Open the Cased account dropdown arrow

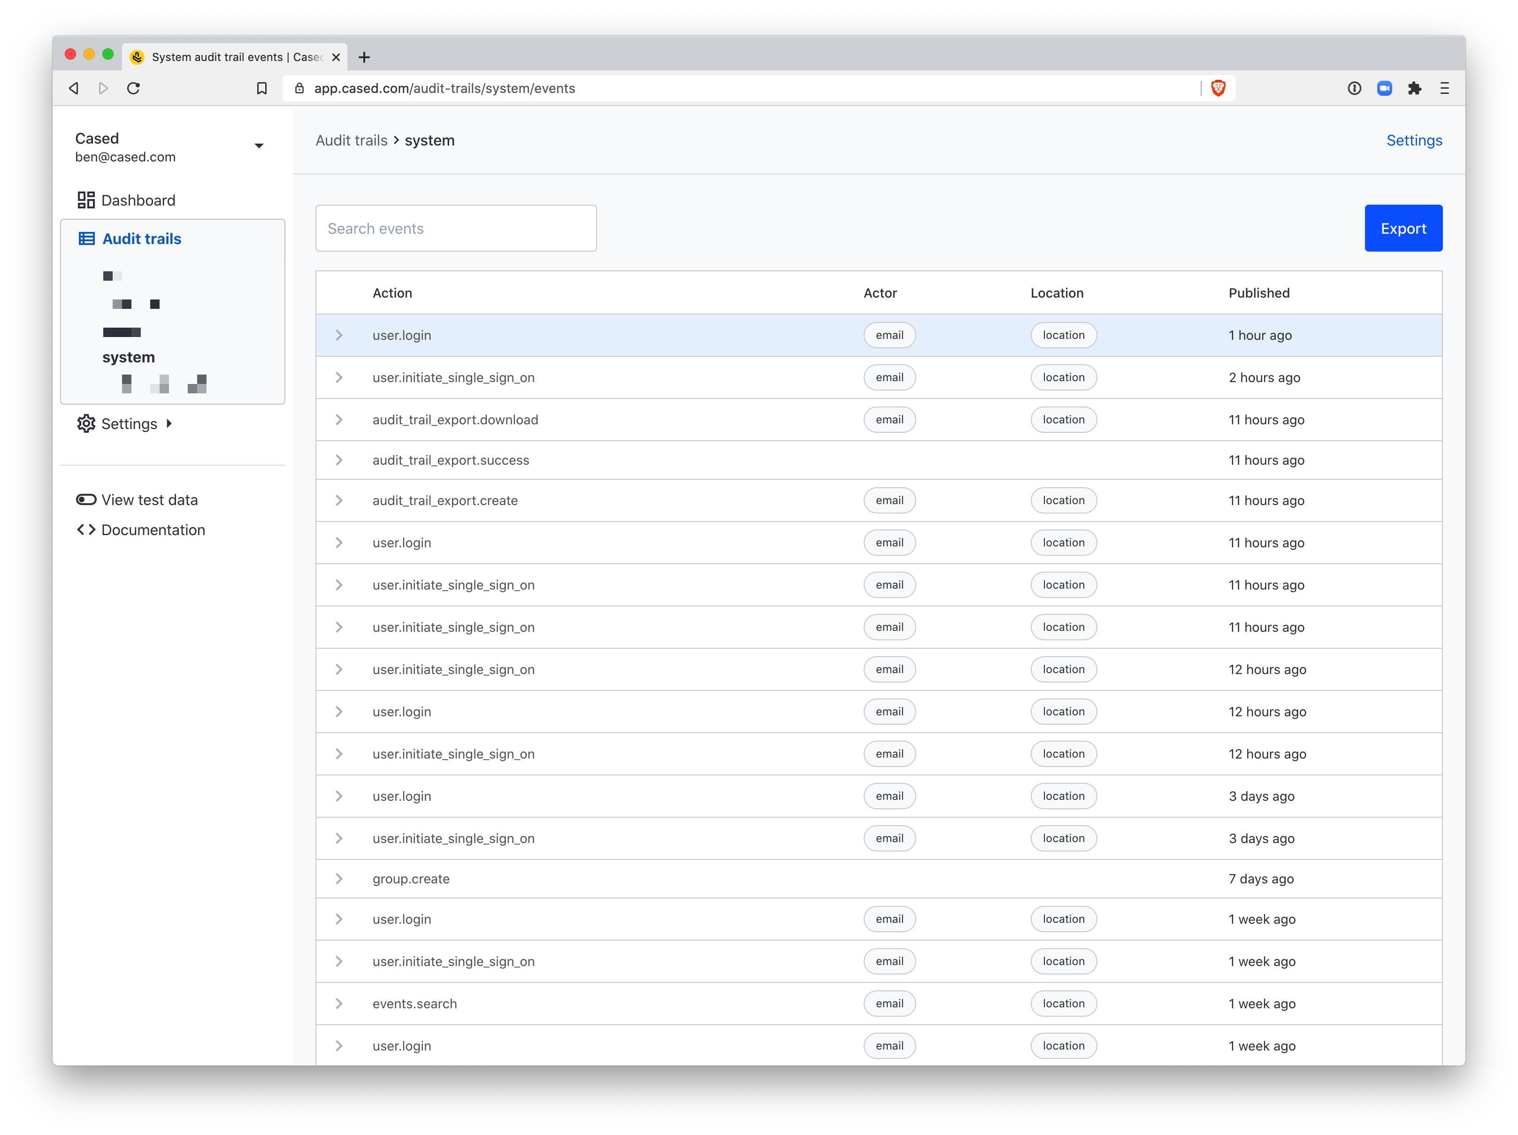pos(259,146)
